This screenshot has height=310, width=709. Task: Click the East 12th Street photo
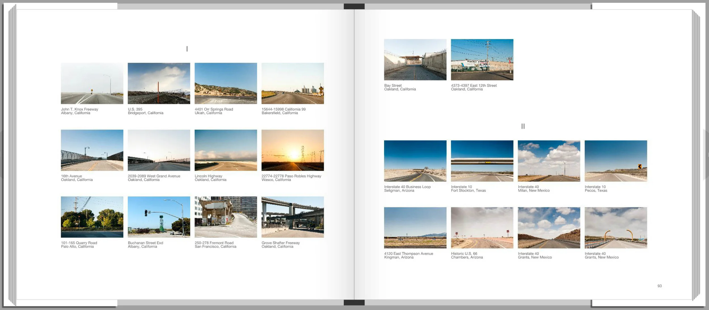tap(482, 59)
